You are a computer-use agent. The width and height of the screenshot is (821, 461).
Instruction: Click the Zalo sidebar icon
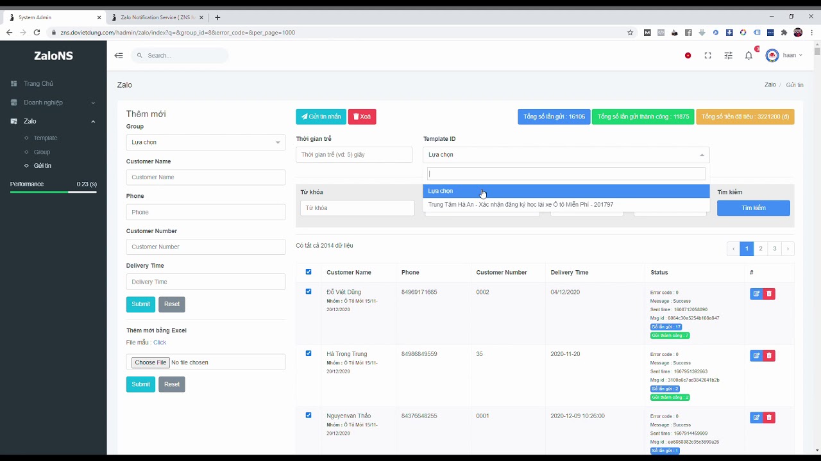tap(14, 121)
